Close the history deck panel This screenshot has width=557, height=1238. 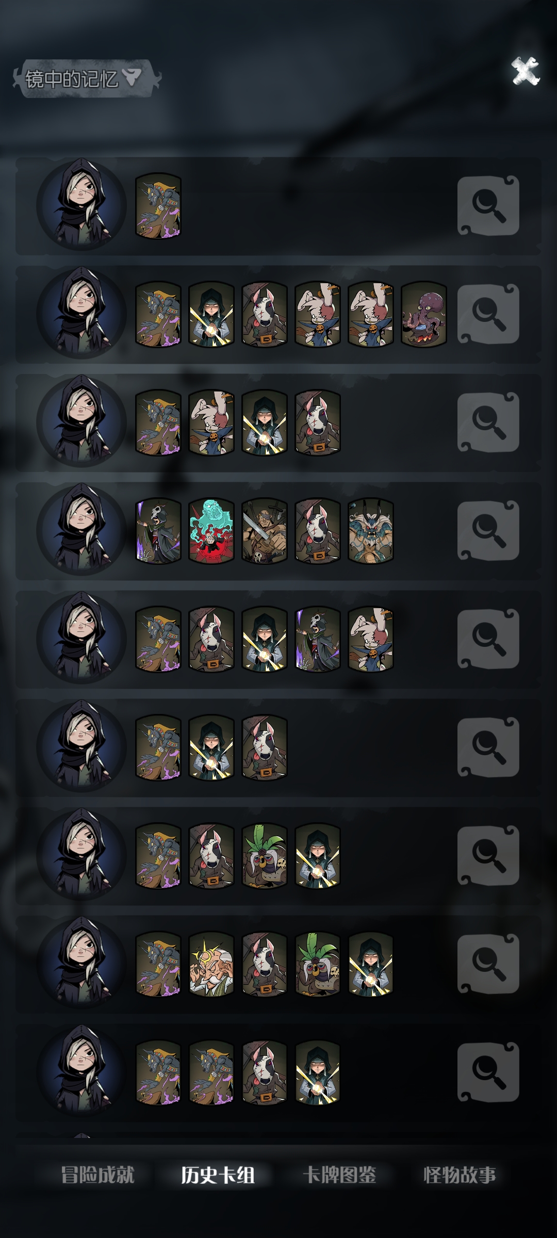pos(525,71)
